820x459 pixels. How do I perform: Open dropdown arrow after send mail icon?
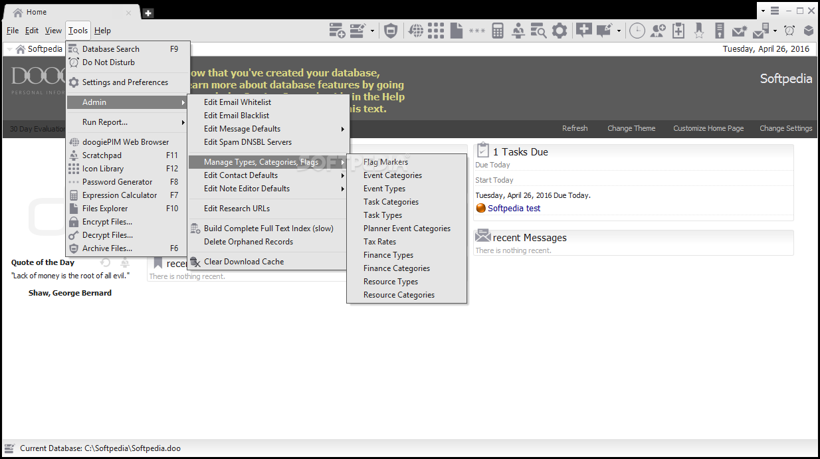tap(775, 31)
